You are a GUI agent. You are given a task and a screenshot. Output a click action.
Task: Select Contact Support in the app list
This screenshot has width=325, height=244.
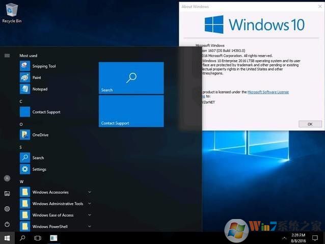coord(46,112)
